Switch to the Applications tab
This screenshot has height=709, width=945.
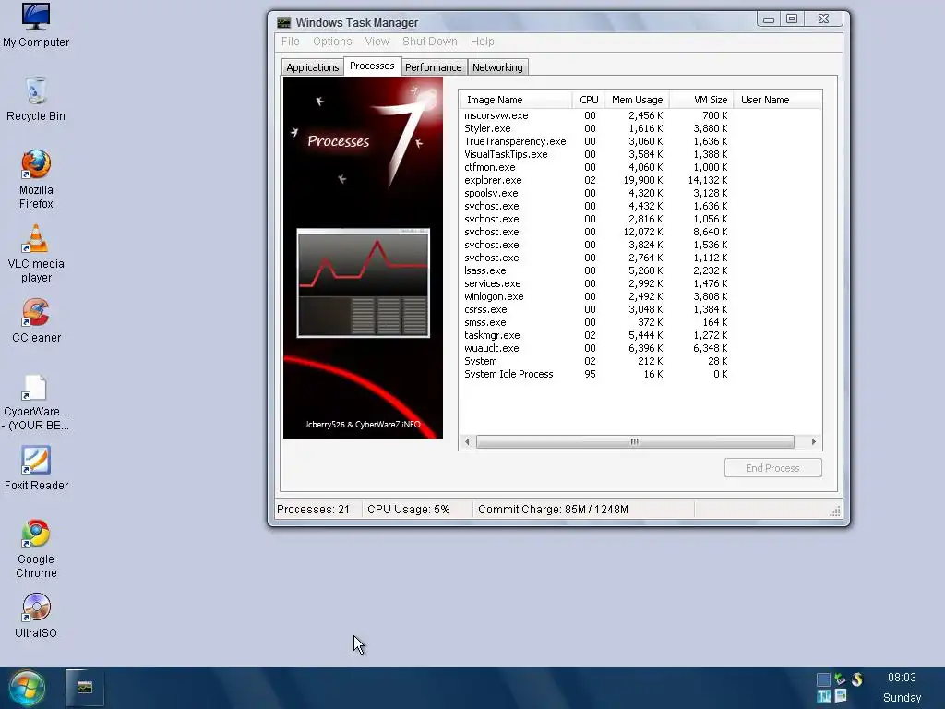click(x=312, y=67)
